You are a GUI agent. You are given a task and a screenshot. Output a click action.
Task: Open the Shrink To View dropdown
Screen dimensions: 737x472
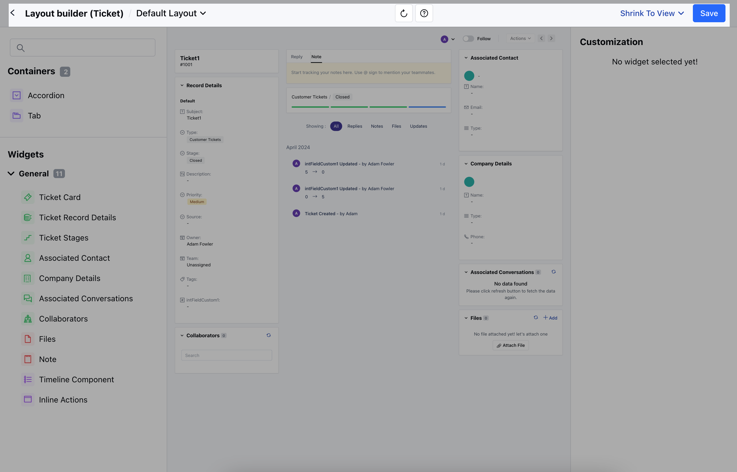(652, 13)
